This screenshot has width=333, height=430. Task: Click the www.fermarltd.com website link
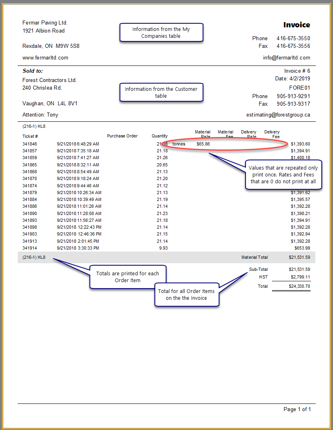click(45, 57)
